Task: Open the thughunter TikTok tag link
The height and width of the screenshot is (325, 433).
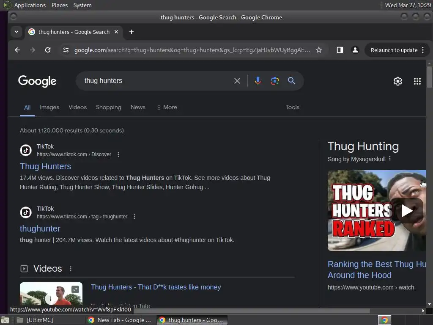Action: pyautogui.click(x=40, y=229)
